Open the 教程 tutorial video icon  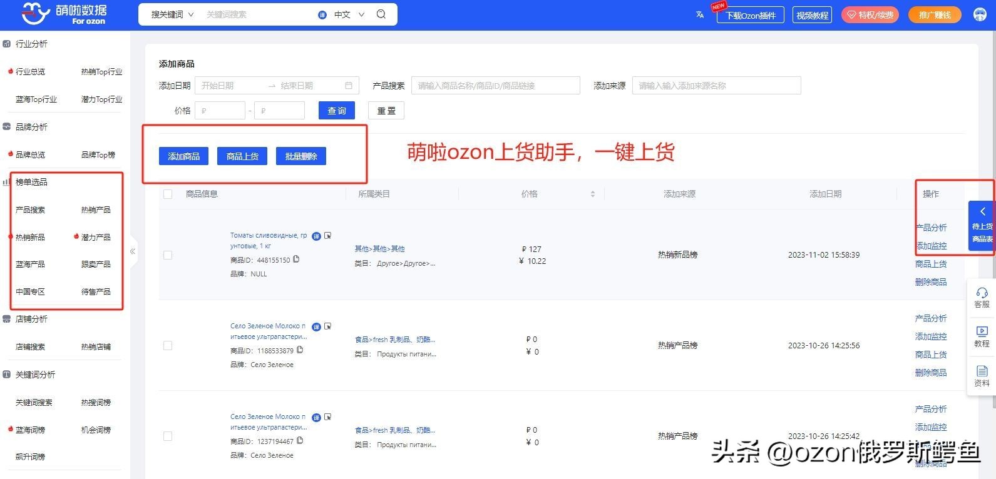pyautogui.click(x=982, y=331)
